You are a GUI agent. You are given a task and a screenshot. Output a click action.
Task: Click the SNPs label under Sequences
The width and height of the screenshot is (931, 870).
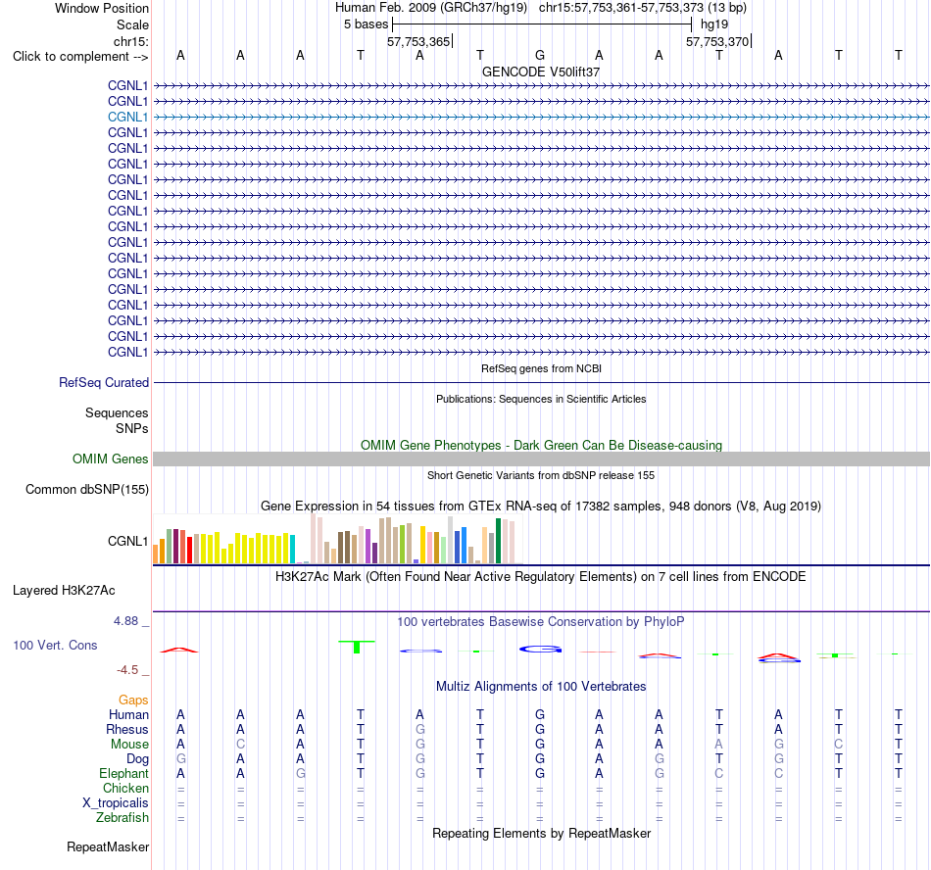coord(132,428)
